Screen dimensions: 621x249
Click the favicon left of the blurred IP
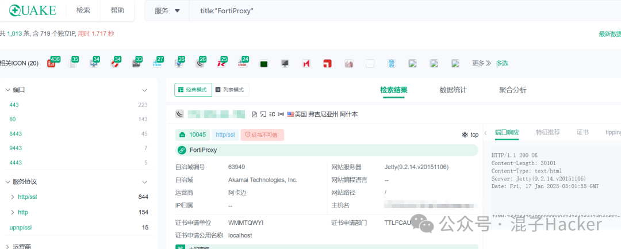tap(180, 114)
